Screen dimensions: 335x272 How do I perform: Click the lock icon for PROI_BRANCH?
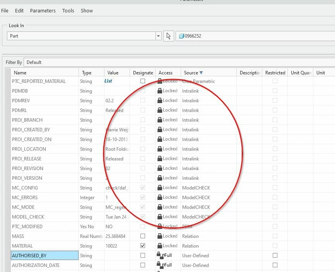tap(160, 120)
